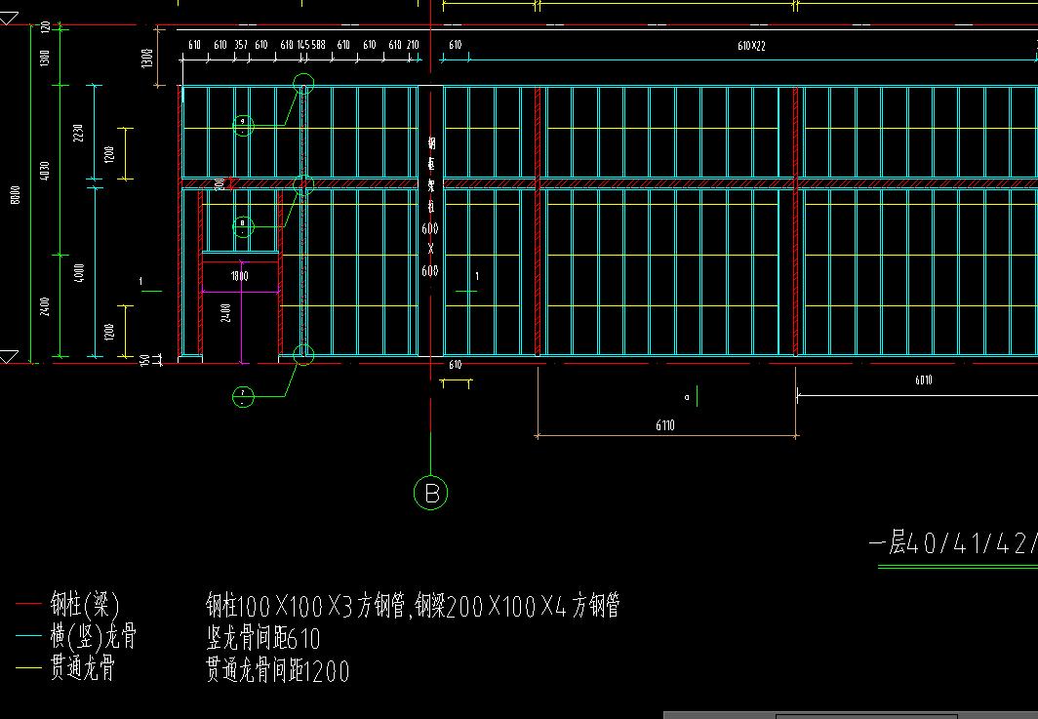
Task: Select the 6110 span dimension text
Action: point(665,425)
